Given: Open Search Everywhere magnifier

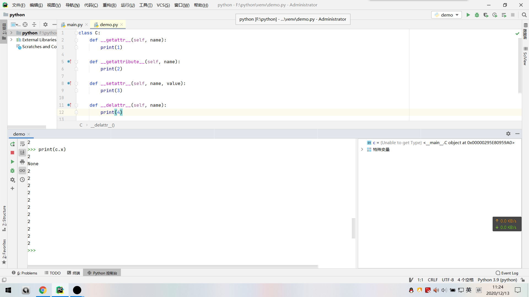Looking at the screenshot, I should [x=524, y=15].
